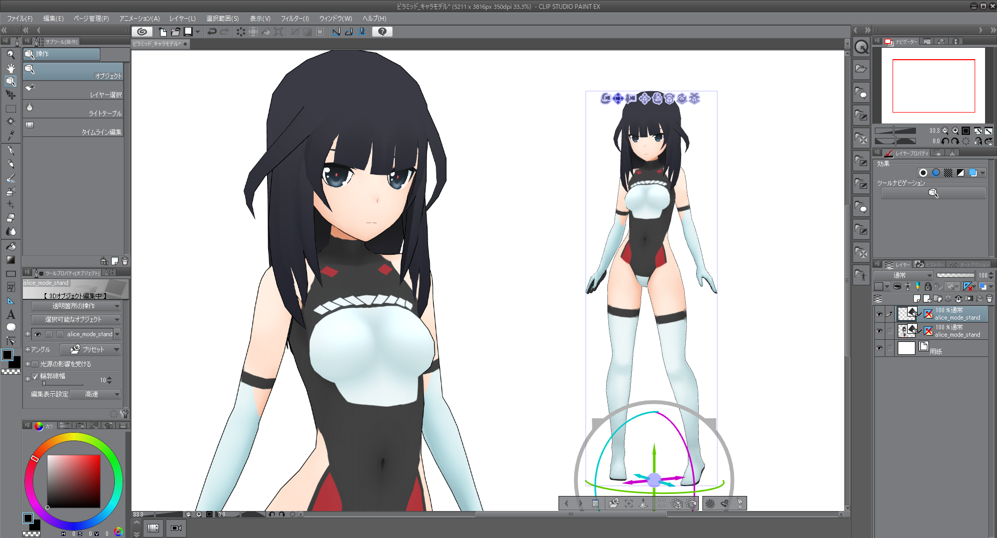
Task: Select the Ruler tool
Action: coord(10,301)
